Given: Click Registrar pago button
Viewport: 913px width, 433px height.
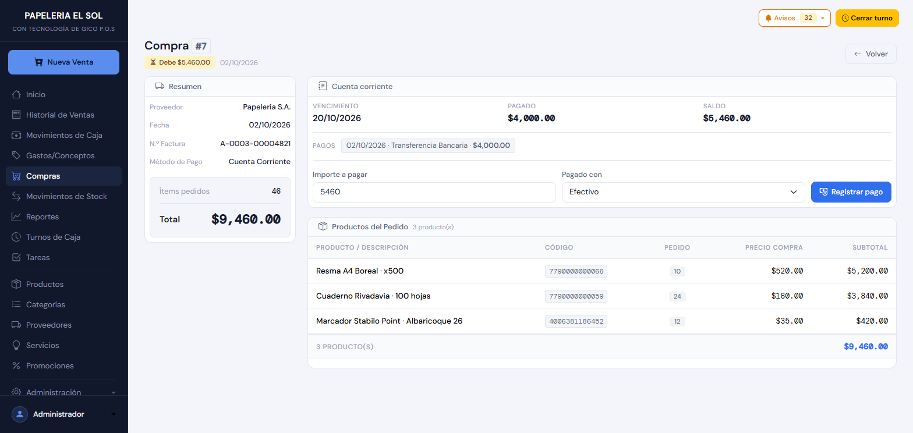Looking at the screenshot, I should pos(851,192).
